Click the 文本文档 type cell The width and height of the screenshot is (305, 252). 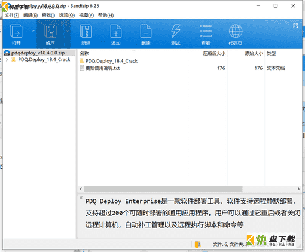click(276, 68)
